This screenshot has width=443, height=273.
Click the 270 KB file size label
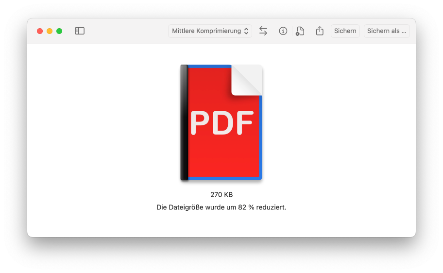tap(221, 195)
